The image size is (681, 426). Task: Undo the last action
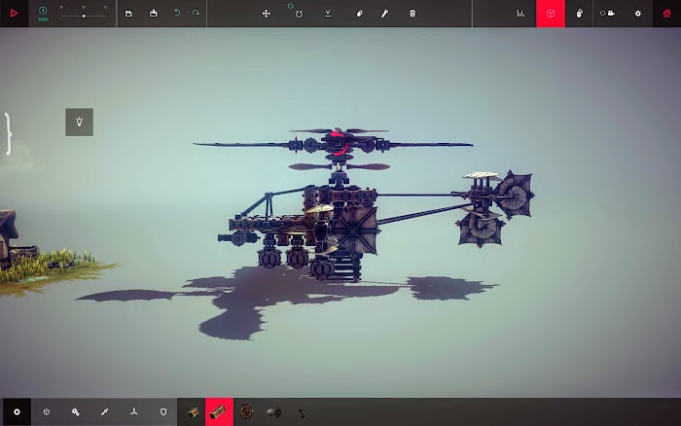click(x=177, y=13)
